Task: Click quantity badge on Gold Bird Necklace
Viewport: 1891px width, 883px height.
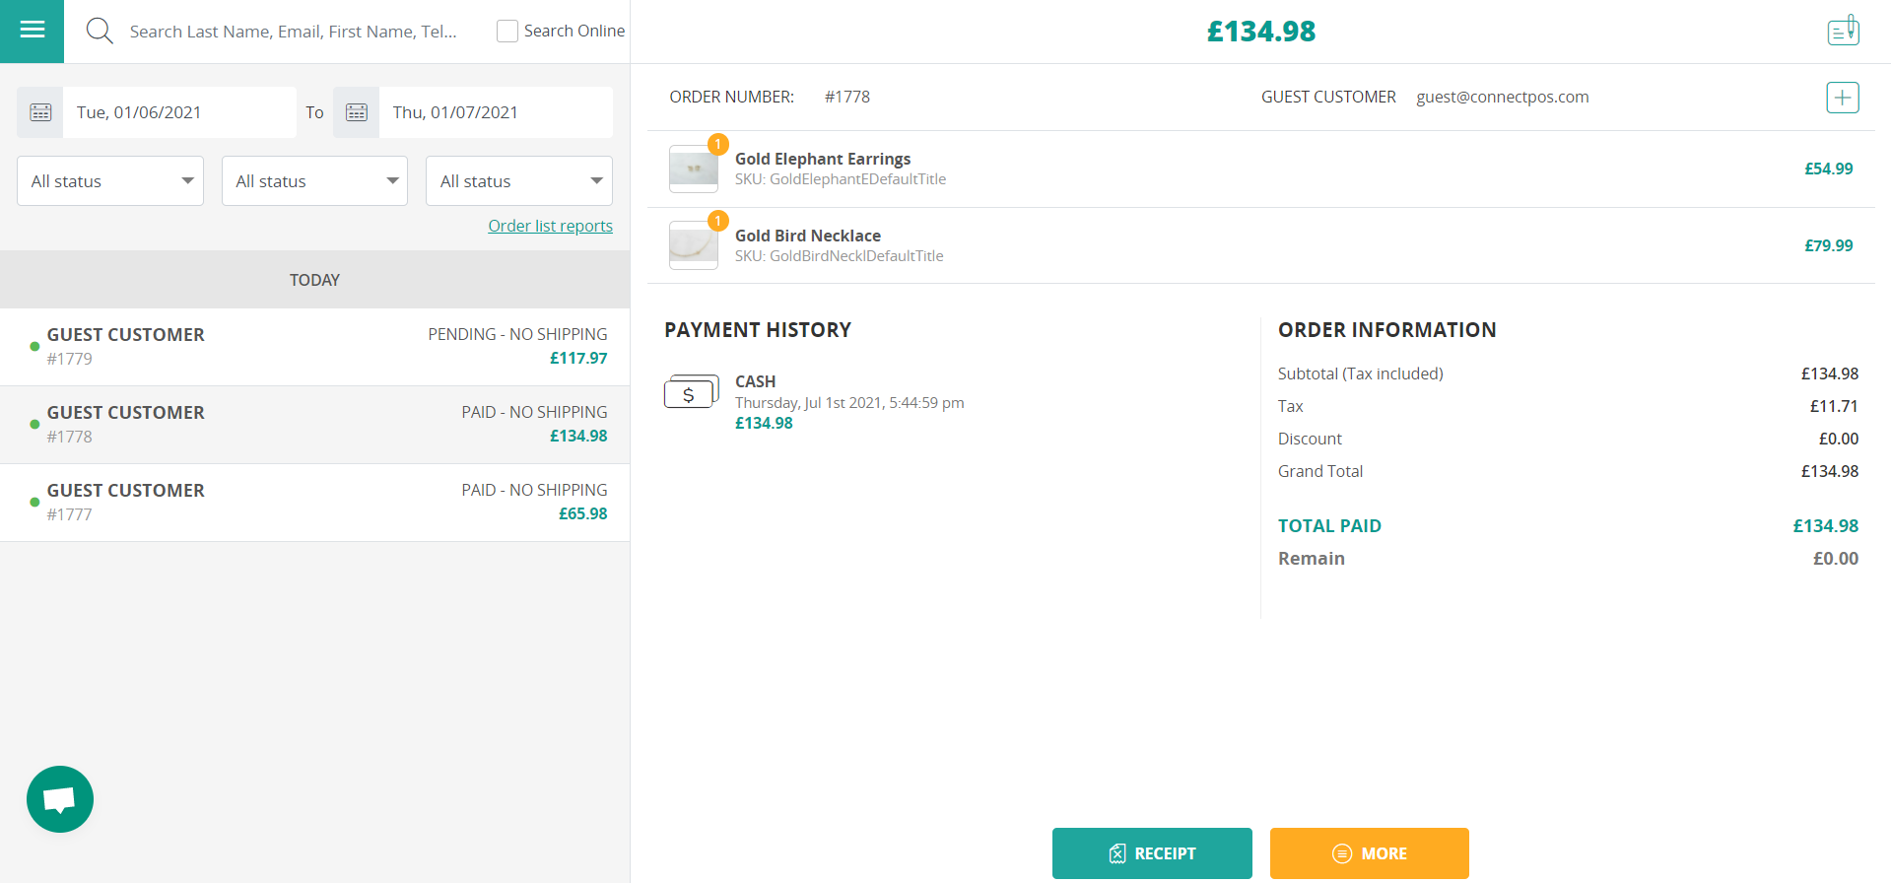Action: click(x=718, y=221)
